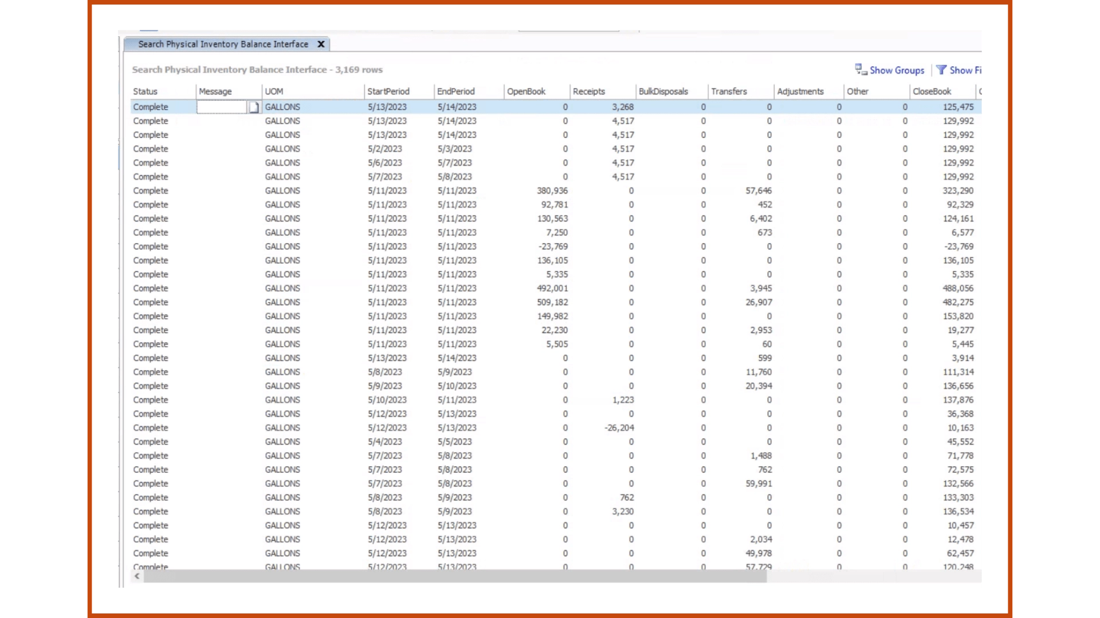Click the Show Filter funnel icon

coord(941,70)
